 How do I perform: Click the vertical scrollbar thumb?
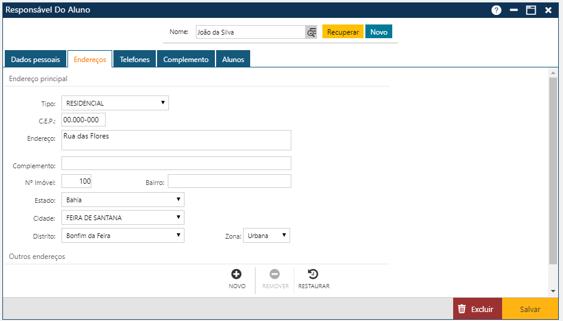point(553,170)
